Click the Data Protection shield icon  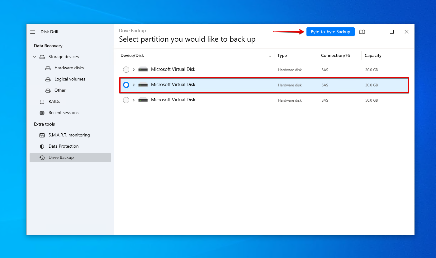pyautogui.click(x=42, y=146)
